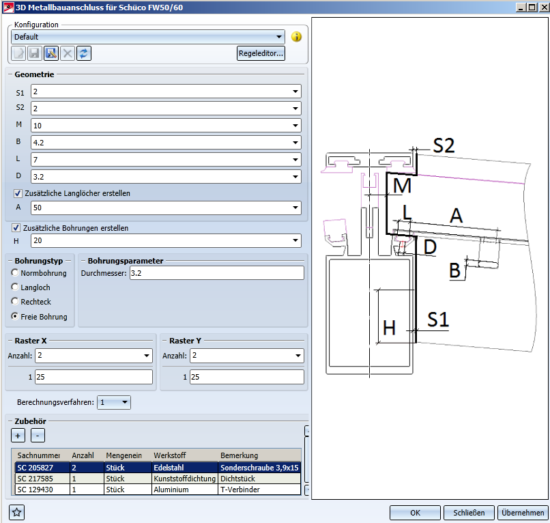Click the Aluminium material cell
This screenshot has height=523, width=550.
coord(185,490)
